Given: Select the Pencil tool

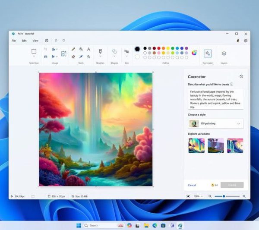Looking at the screenshot, I should click(x=73, y=49).
